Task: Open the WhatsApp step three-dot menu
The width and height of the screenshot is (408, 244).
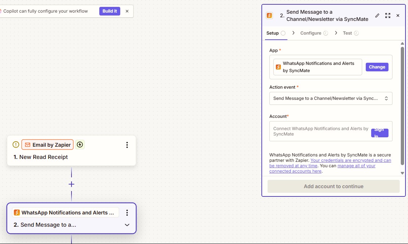Action: [127, 213]
